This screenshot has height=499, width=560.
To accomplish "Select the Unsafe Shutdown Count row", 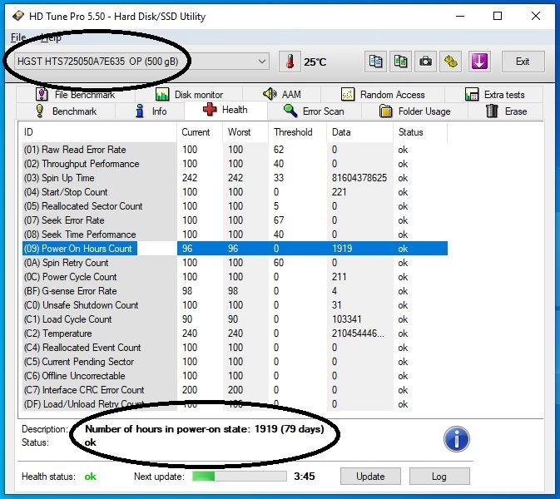I will 235,305.
